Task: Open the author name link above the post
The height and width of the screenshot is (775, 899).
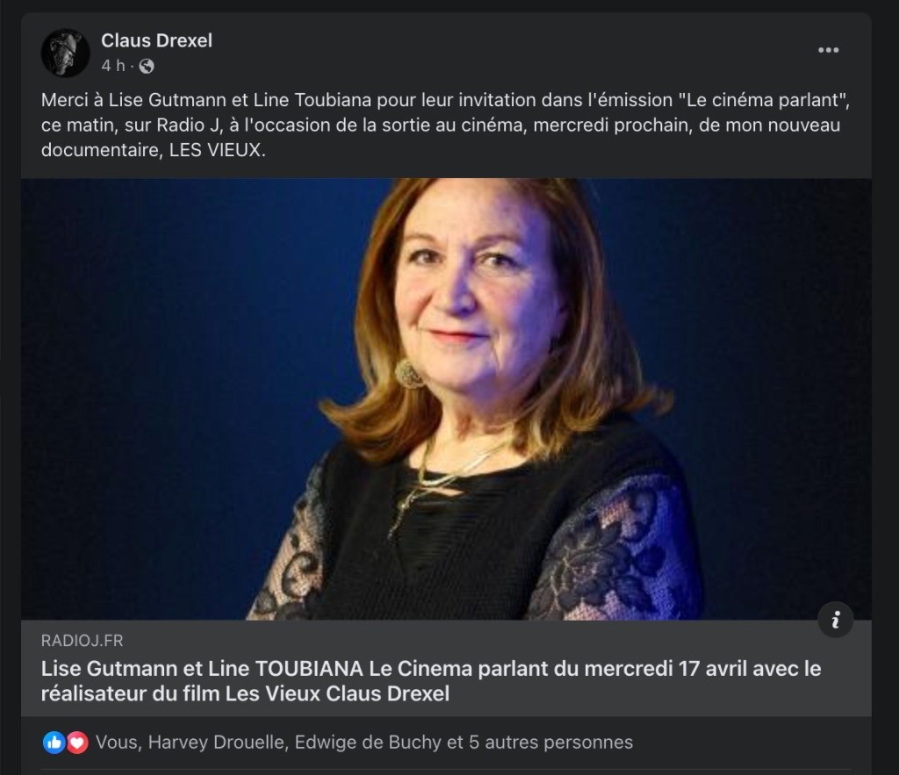Action: [156, 39]
